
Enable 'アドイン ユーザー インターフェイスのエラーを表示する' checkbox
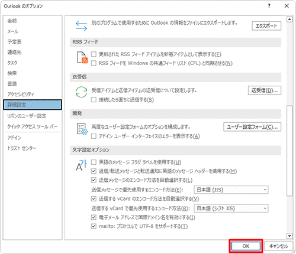[x=94, y=136]
